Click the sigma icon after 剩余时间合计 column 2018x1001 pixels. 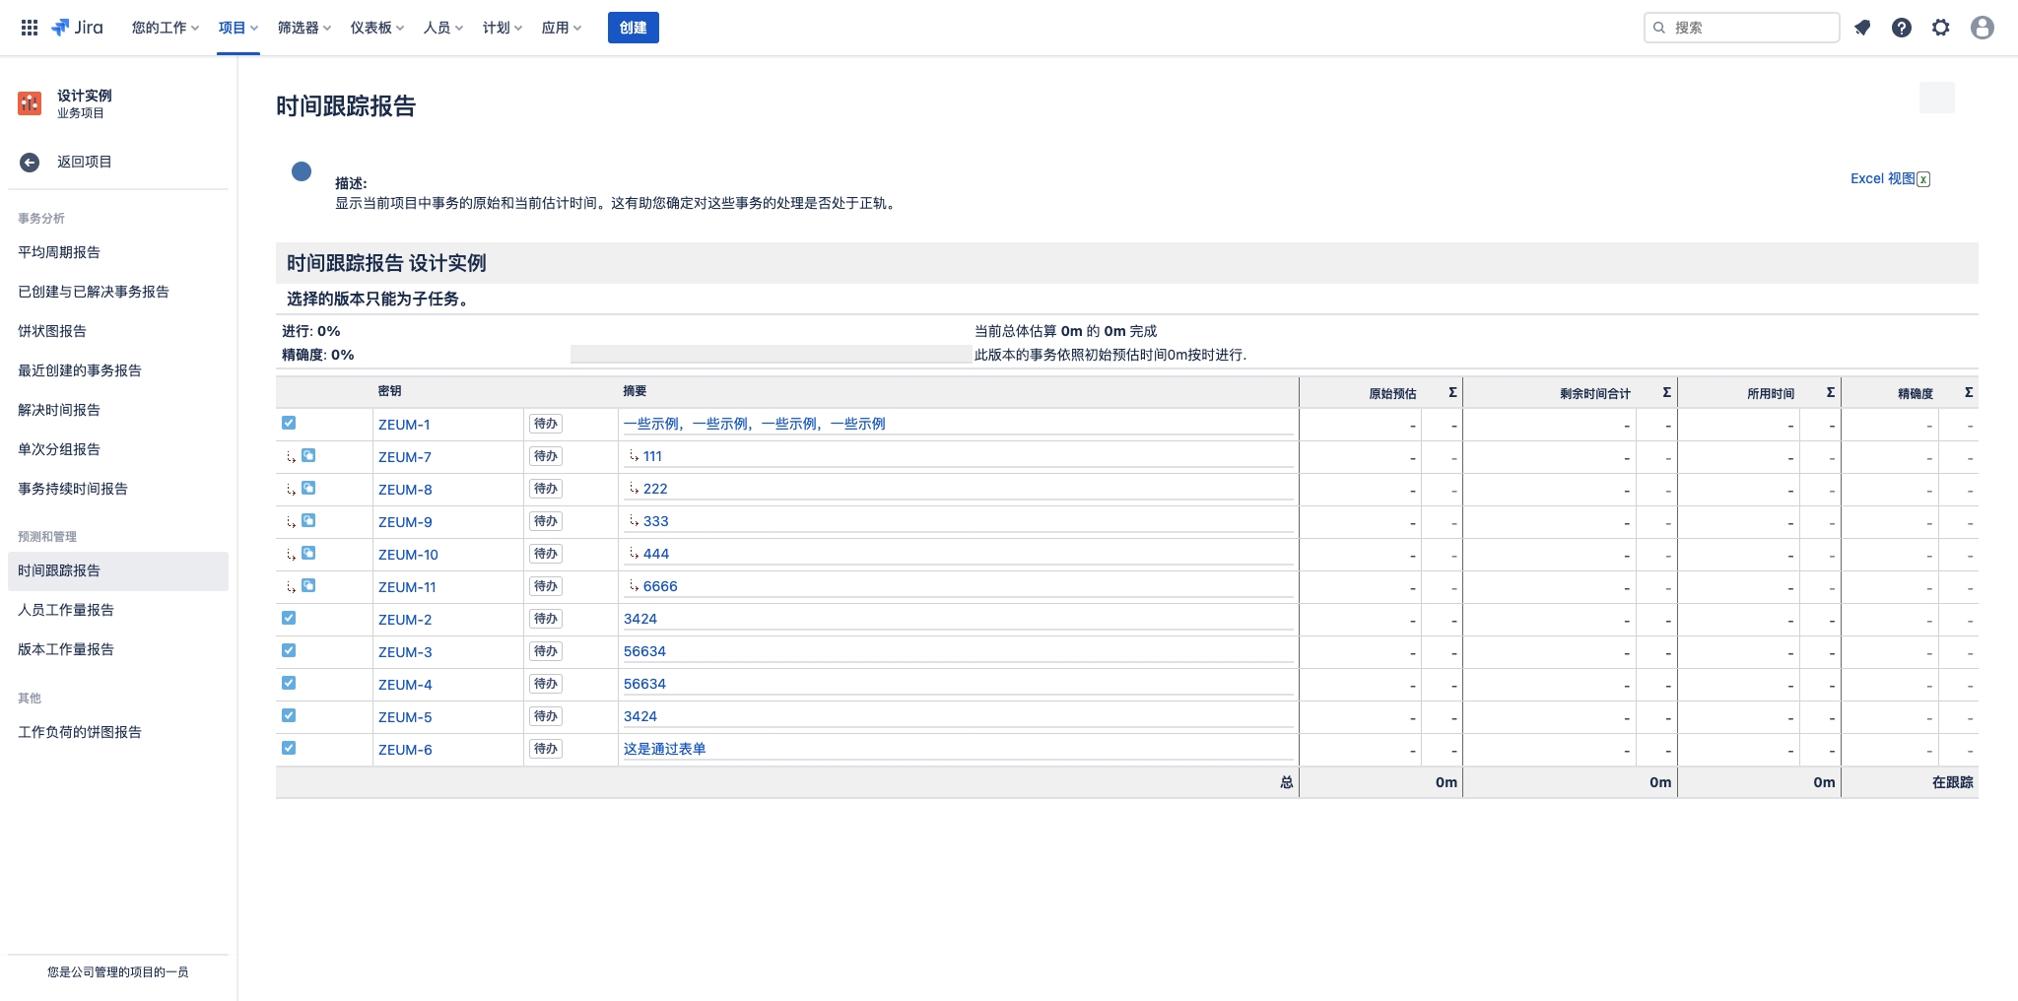click(x=1666, y=392)
